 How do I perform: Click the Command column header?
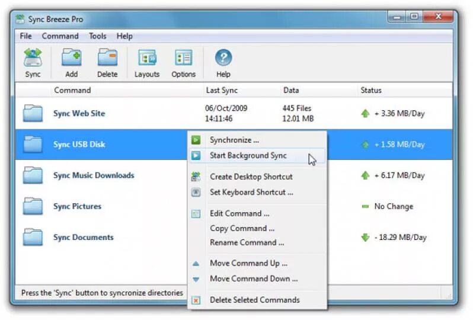[x=72, y=90]
